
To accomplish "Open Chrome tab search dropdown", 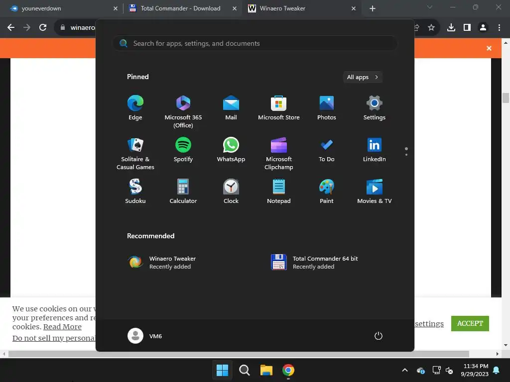I will click(x=430, y=7).
